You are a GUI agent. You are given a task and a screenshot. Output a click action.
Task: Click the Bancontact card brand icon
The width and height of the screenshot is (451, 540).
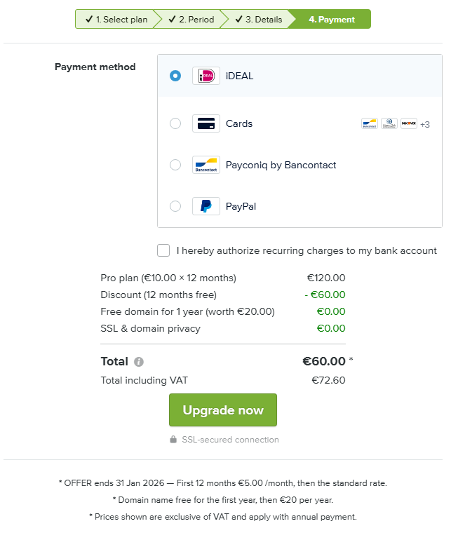point(369,124)
